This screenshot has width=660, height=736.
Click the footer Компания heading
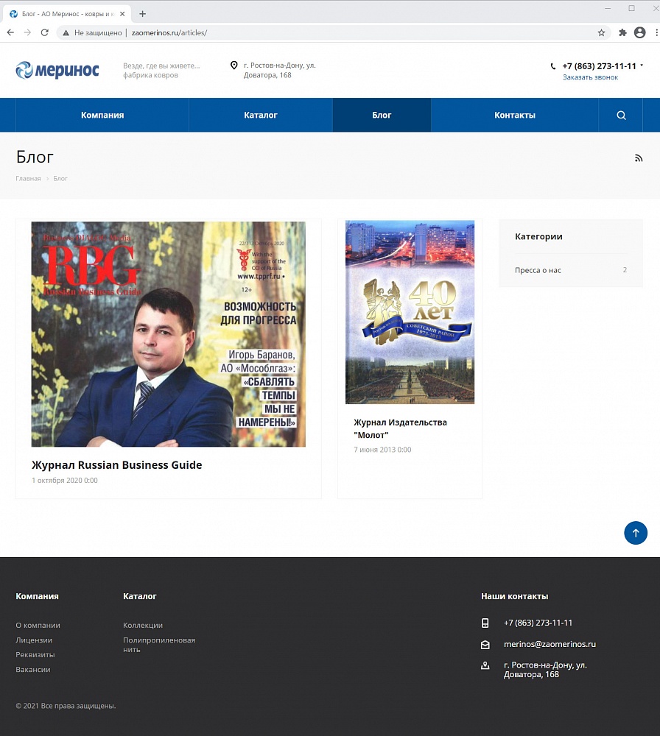coord(37,596)
